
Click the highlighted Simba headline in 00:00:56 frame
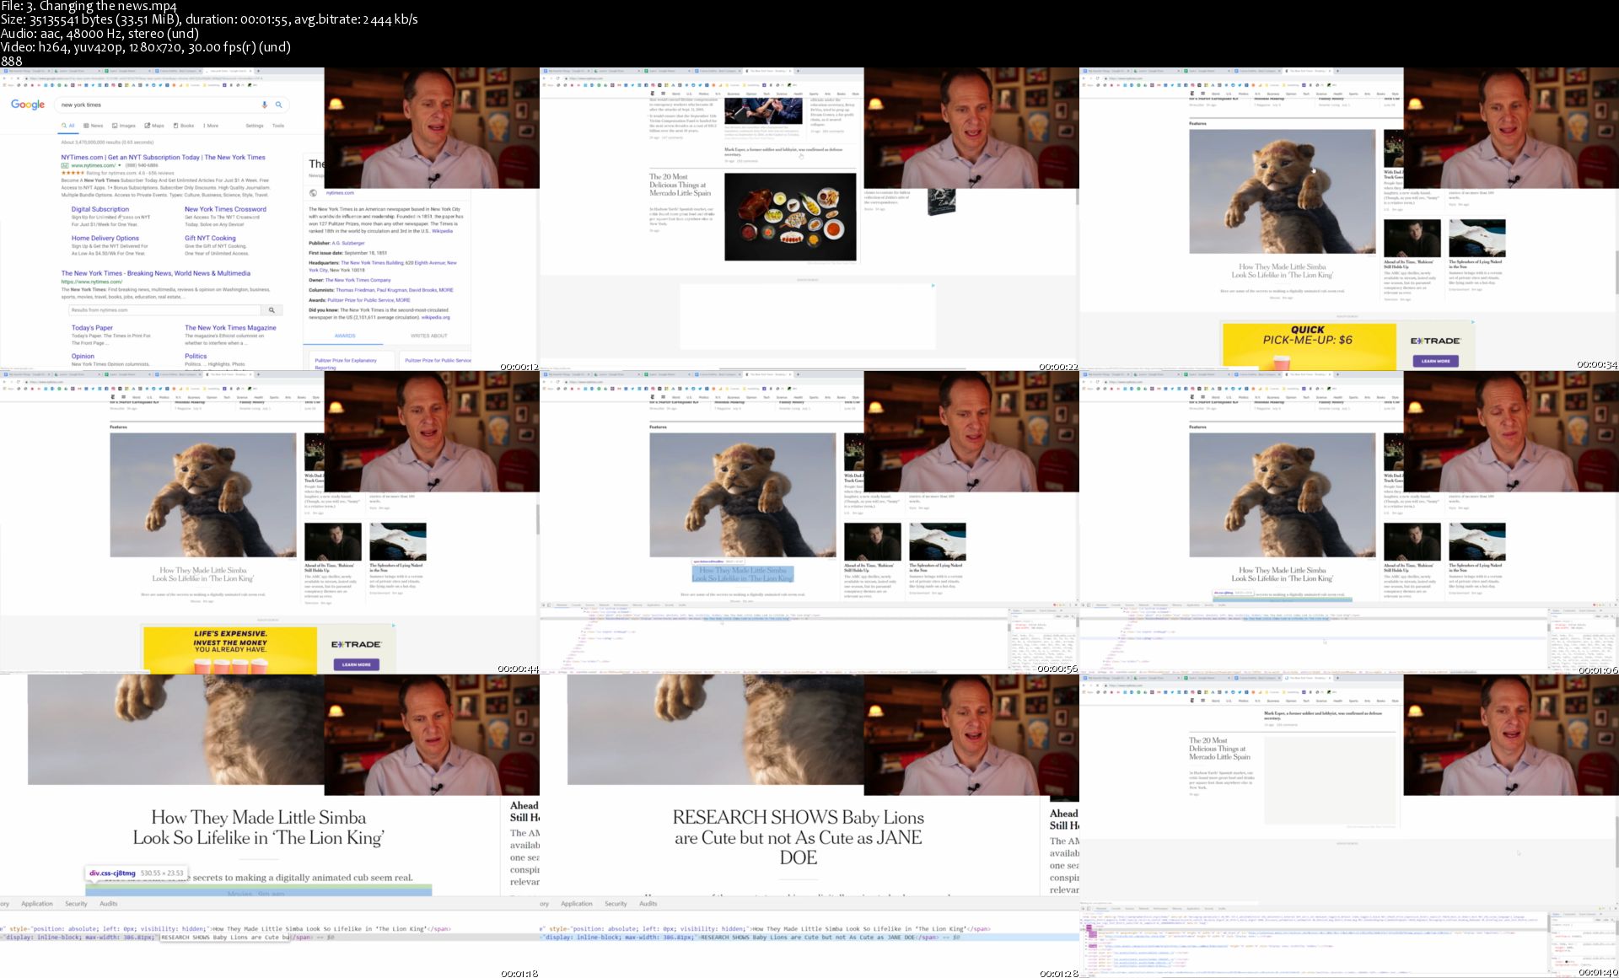pyautogui.click(x=742, y=574)
